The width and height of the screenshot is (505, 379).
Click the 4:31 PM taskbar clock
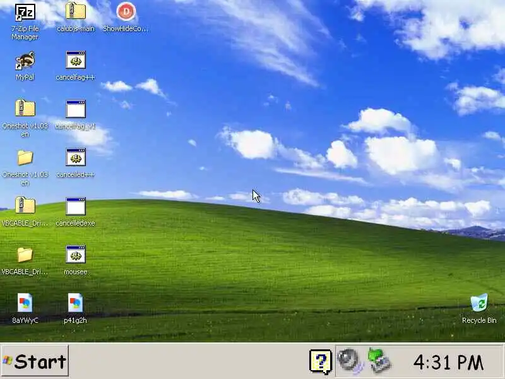tap(448, 362)
